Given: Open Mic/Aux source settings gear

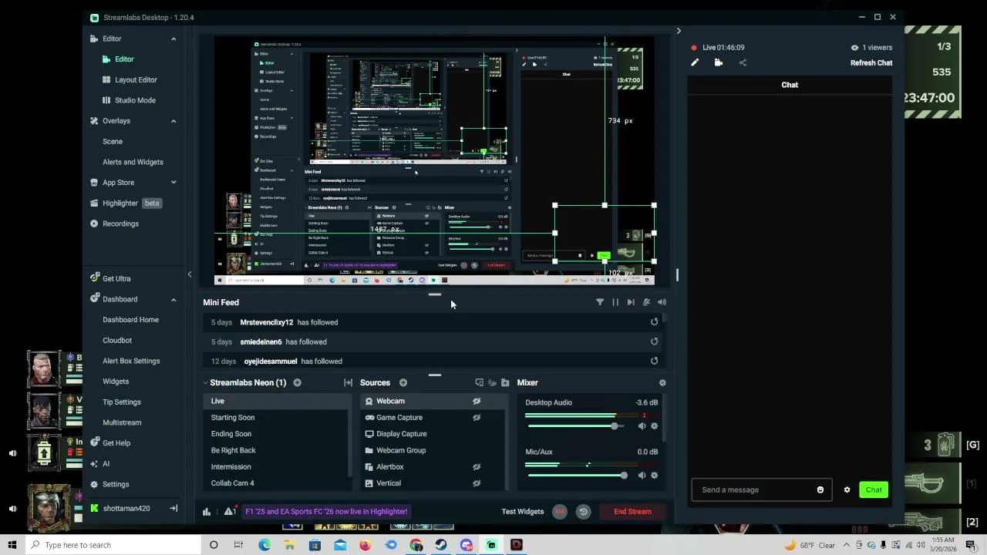Looking at the screenshot, I should click(654, 475).
